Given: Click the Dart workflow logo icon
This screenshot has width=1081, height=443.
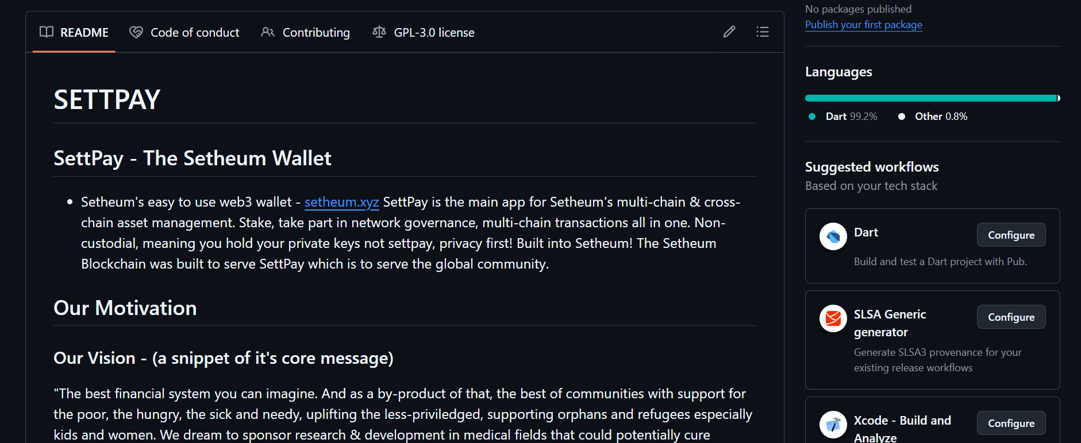Looking at the screenshot, I should coord(833,236).
